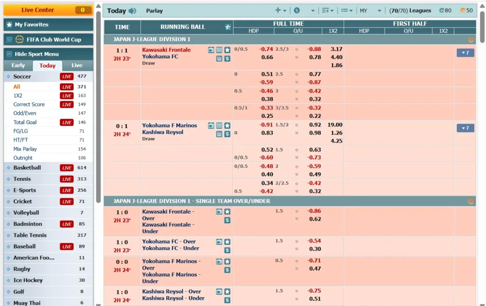486x306 pixels.
Task: Expand the Tennis sport category
Action: (x=48, y=179)
